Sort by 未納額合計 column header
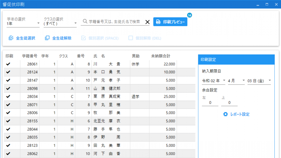Image resolution: width=281 pixels, height=158 pixels. point(162,56)
